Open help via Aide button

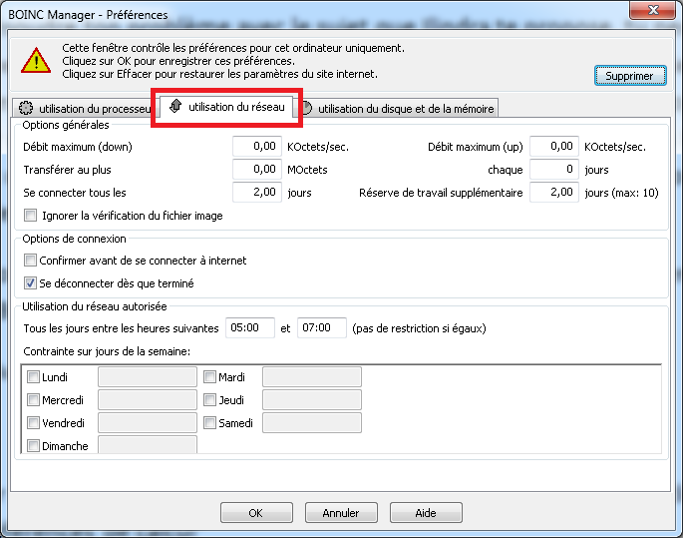tap(426, 513)
